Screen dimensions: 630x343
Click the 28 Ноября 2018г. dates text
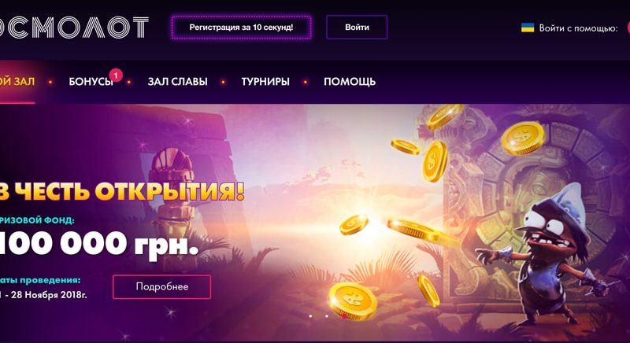[x=49, y=295]
